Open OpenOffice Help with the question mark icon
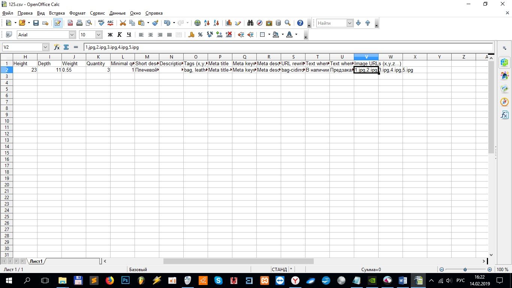 (x=300, y=23)
